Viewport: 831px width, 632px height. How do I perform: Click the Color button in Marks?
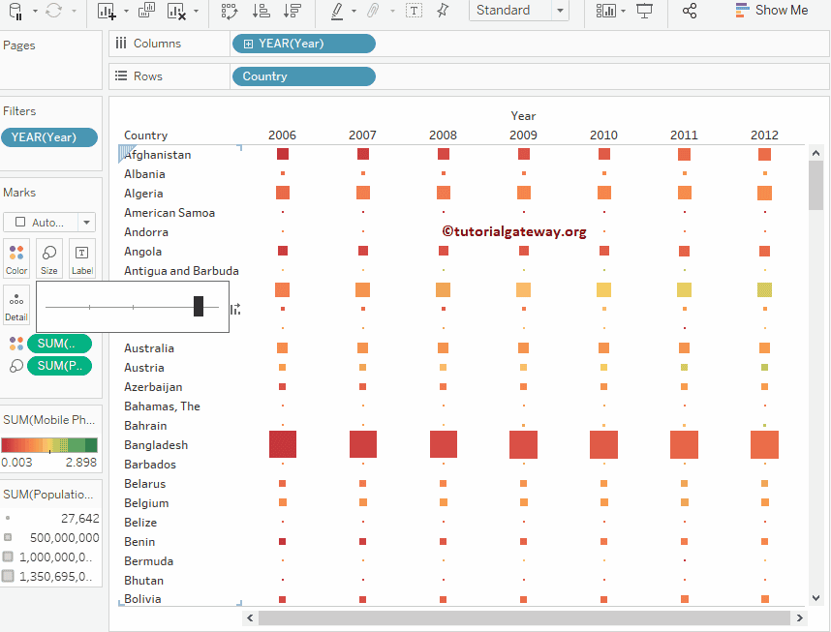point(16,258)
